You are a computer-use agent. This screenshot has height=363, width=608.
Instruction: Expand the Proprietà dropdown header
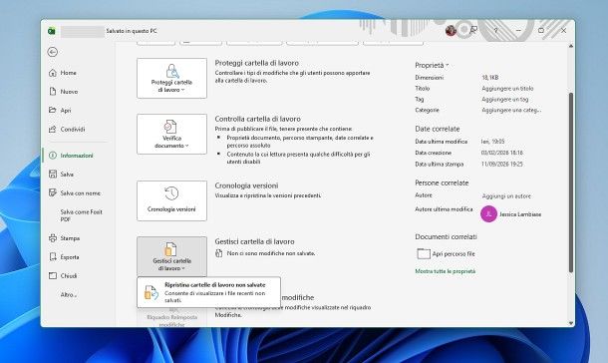coord(432,65)
